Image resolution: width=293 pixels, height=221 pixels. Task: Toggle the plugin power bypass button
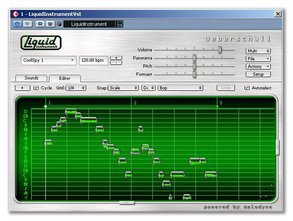tap(17, 24)
